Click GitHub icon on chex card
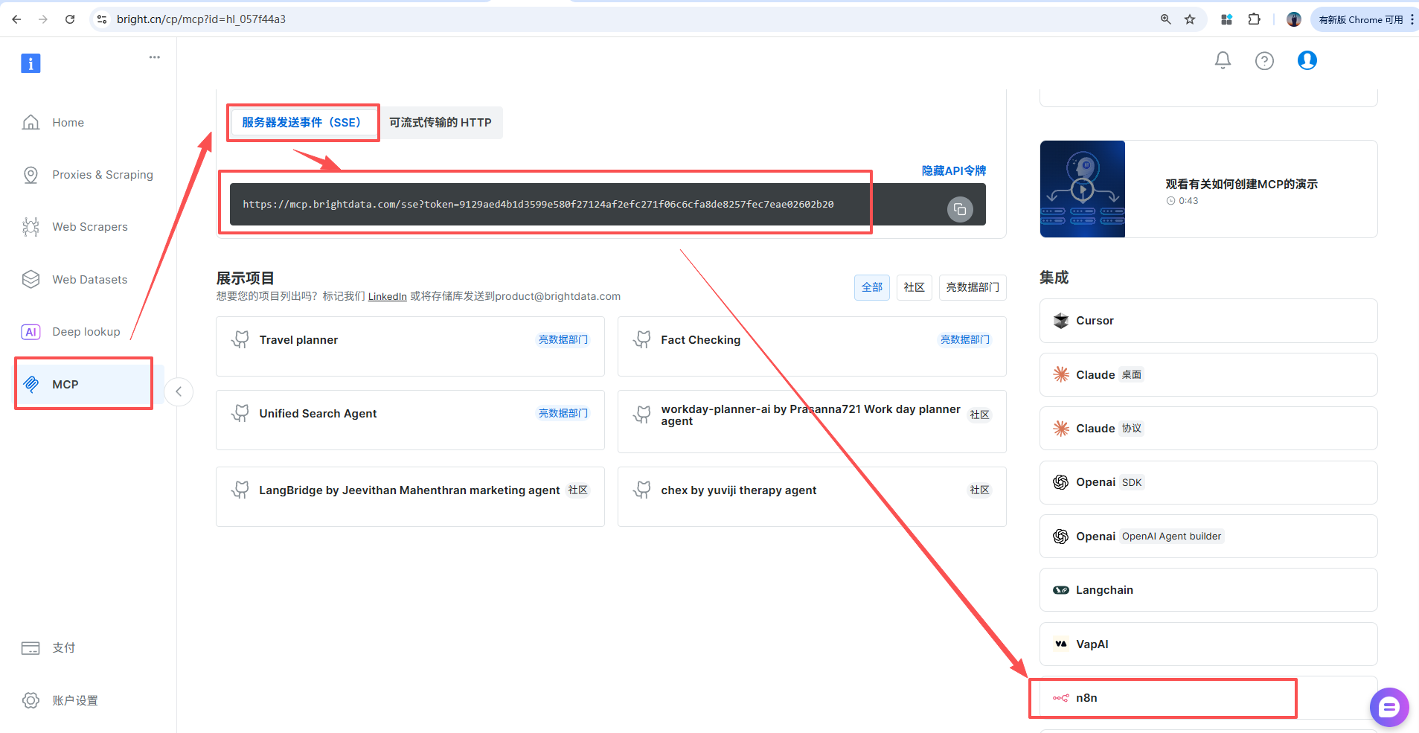The image size is (1419, 733). coord(642,490)
